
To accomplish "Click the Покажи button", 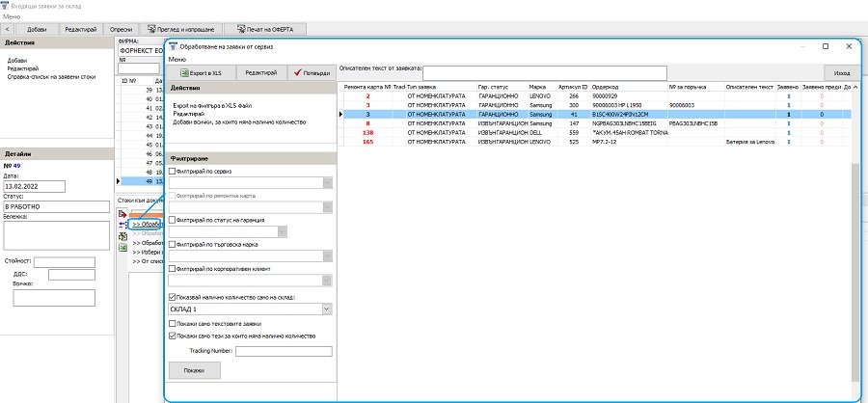I will point(193,369).
